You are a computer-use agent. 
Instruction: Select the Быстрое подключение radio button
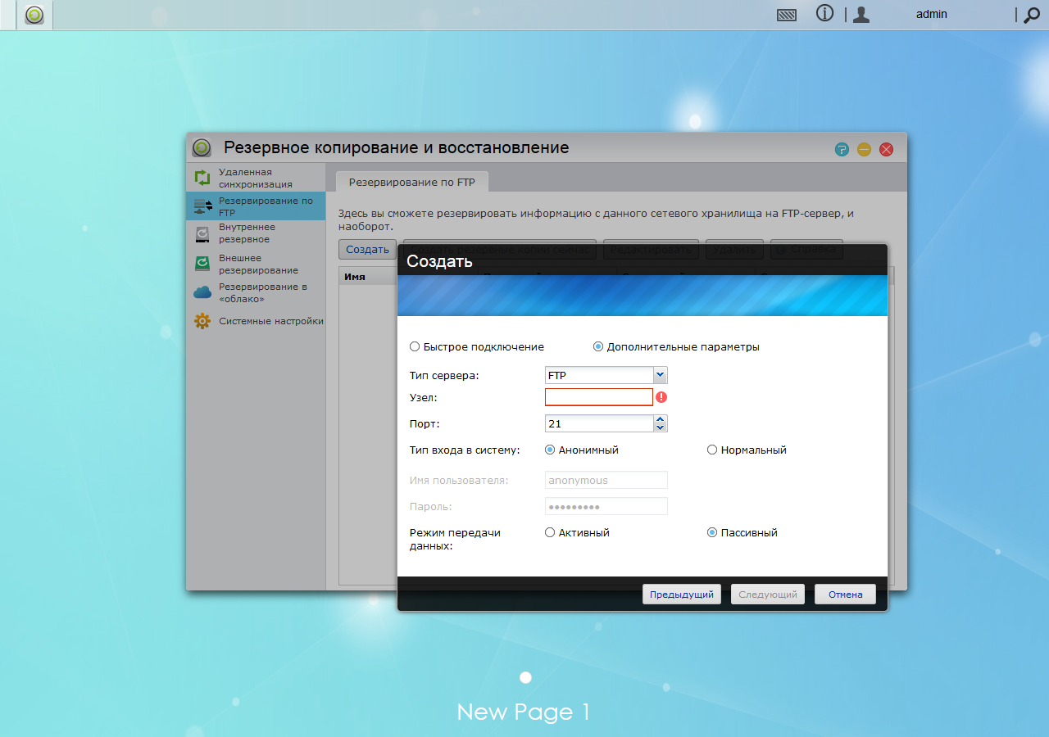coord(415,346)
